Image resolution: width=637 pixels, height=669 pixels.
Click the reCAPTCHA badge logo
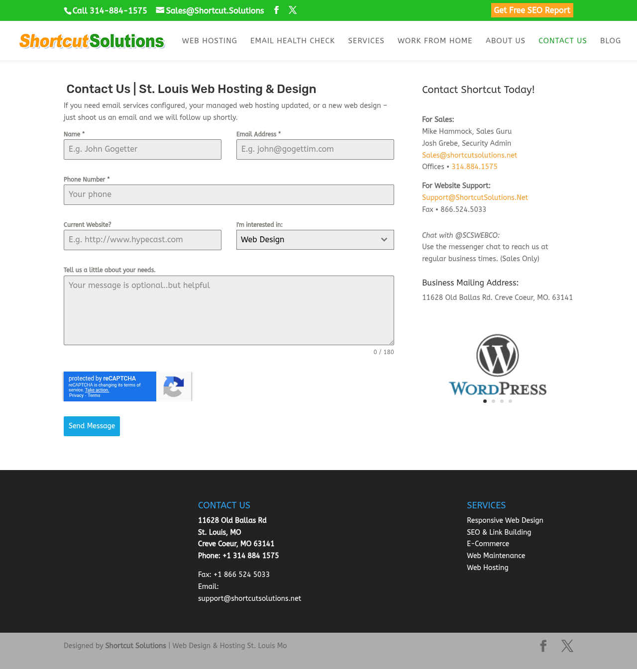174,386
